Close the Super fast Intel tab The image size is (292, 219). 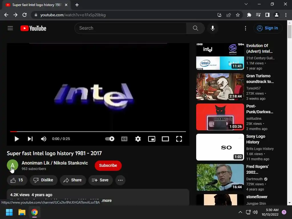click(66, 5)
